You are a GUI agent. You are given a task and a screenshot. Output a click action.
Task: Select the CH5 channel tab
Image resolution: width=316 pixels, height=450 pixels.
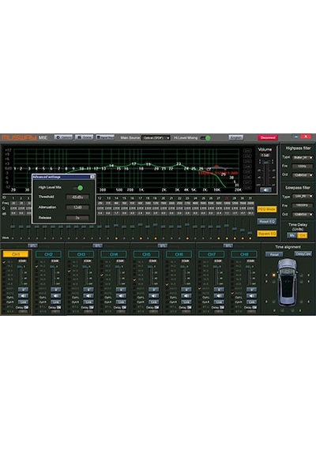146,254
